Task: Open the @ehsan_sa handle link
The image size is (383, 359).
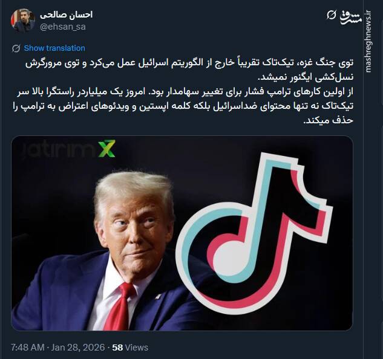Action: 63,27
